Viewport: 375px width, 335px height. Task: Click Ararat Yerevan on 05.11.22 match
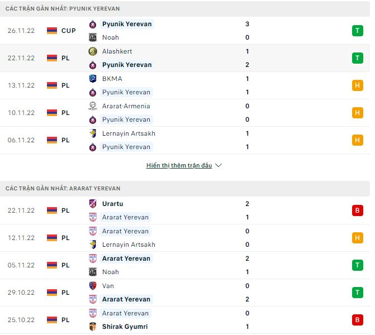(x=126, y=259)
